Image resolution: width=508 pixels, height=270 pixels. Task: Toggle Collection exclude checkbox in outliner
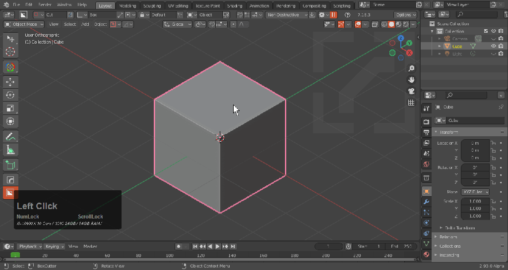pyautogui.click(x=486, y=31)
